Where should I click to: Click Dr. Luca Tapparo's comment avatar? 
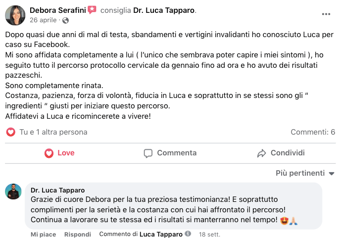13,192
